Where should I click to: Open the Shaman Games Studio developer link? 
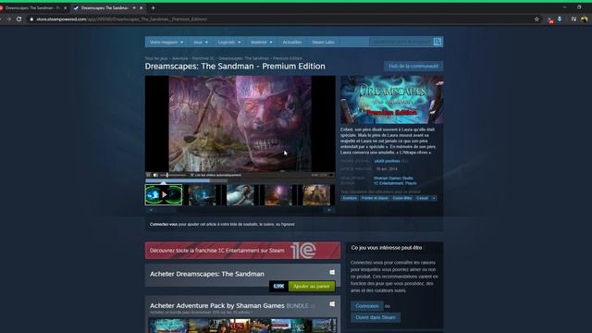[x=393, y=179]
